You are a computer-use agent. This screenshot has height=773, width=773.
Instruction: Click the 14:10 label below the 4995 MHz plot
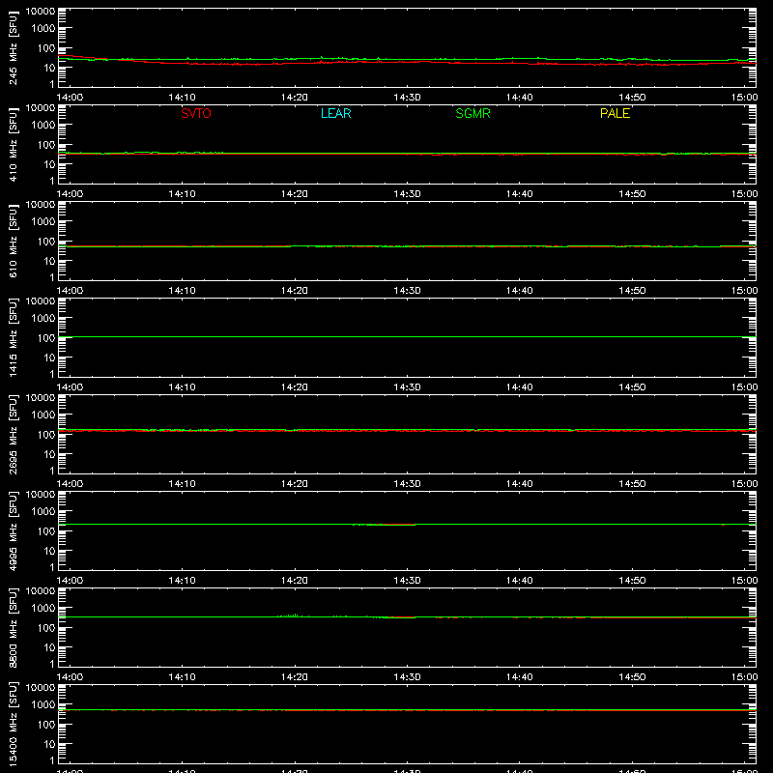(183, 581)
